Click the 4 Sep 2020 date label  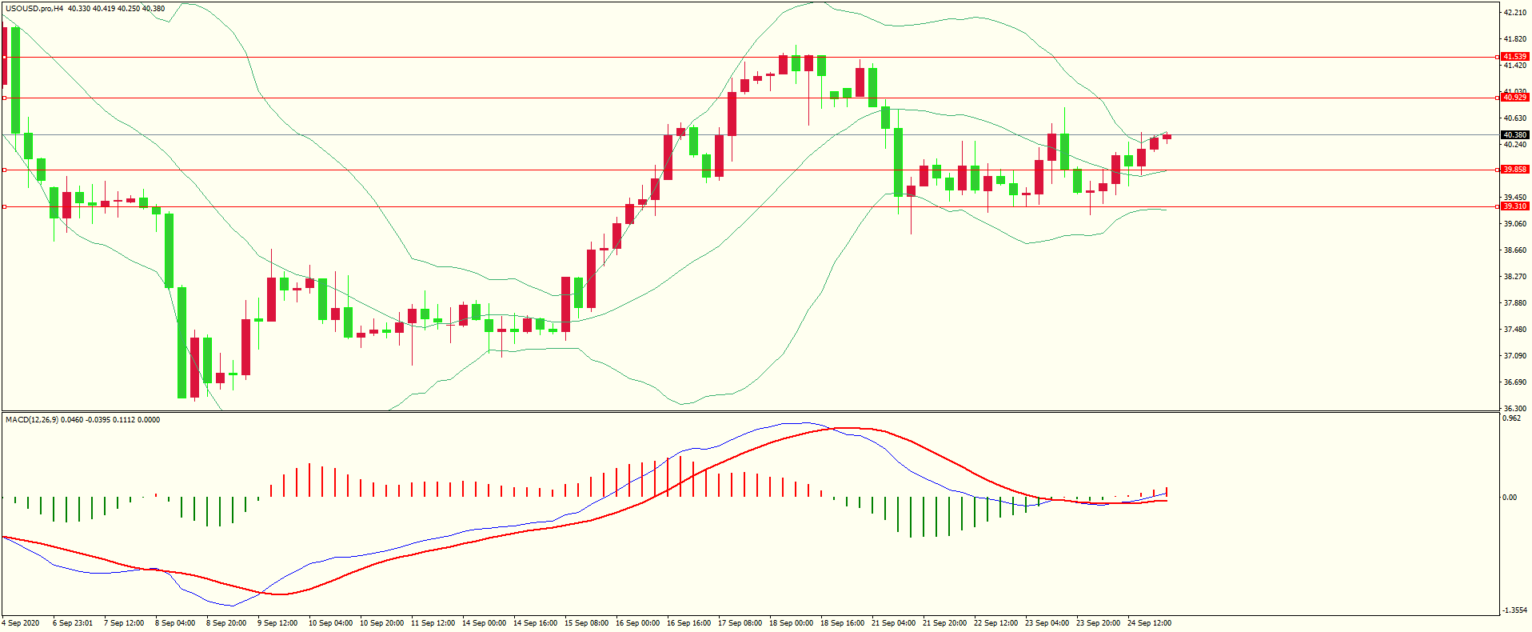coord(21,623)
